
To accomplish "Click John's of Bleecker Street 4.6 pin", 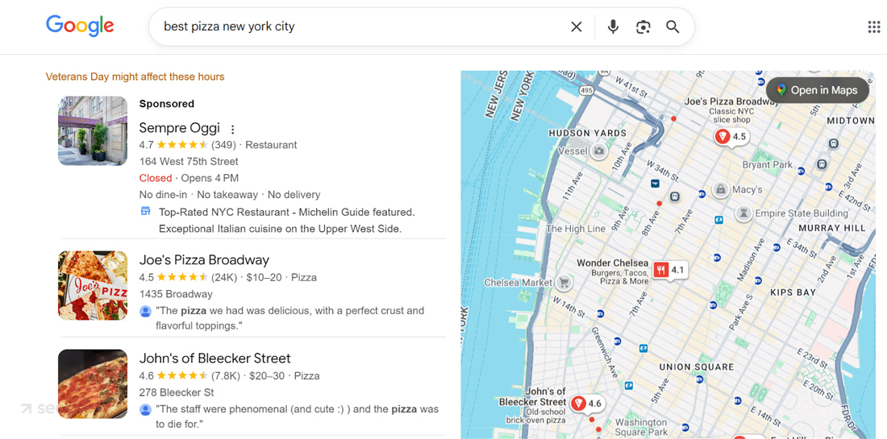I will click(586, 404).
